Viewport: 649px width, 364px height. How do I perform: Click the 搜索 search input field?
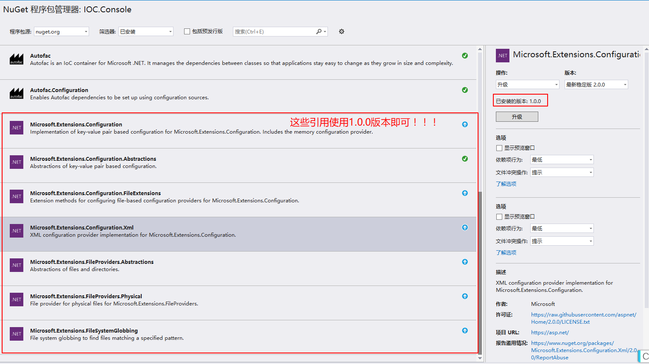pos(274,32)
